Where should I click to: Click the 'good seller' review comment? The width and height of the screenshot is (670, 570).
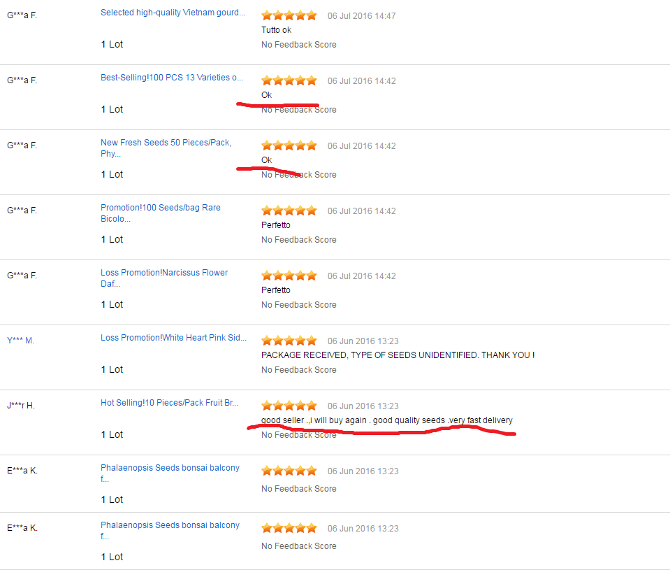[386, 420]
